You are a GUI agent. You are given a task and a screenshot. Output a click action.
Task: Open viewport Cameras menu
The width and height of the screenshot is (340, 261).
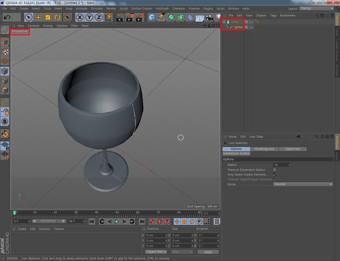tap(33, 26)
